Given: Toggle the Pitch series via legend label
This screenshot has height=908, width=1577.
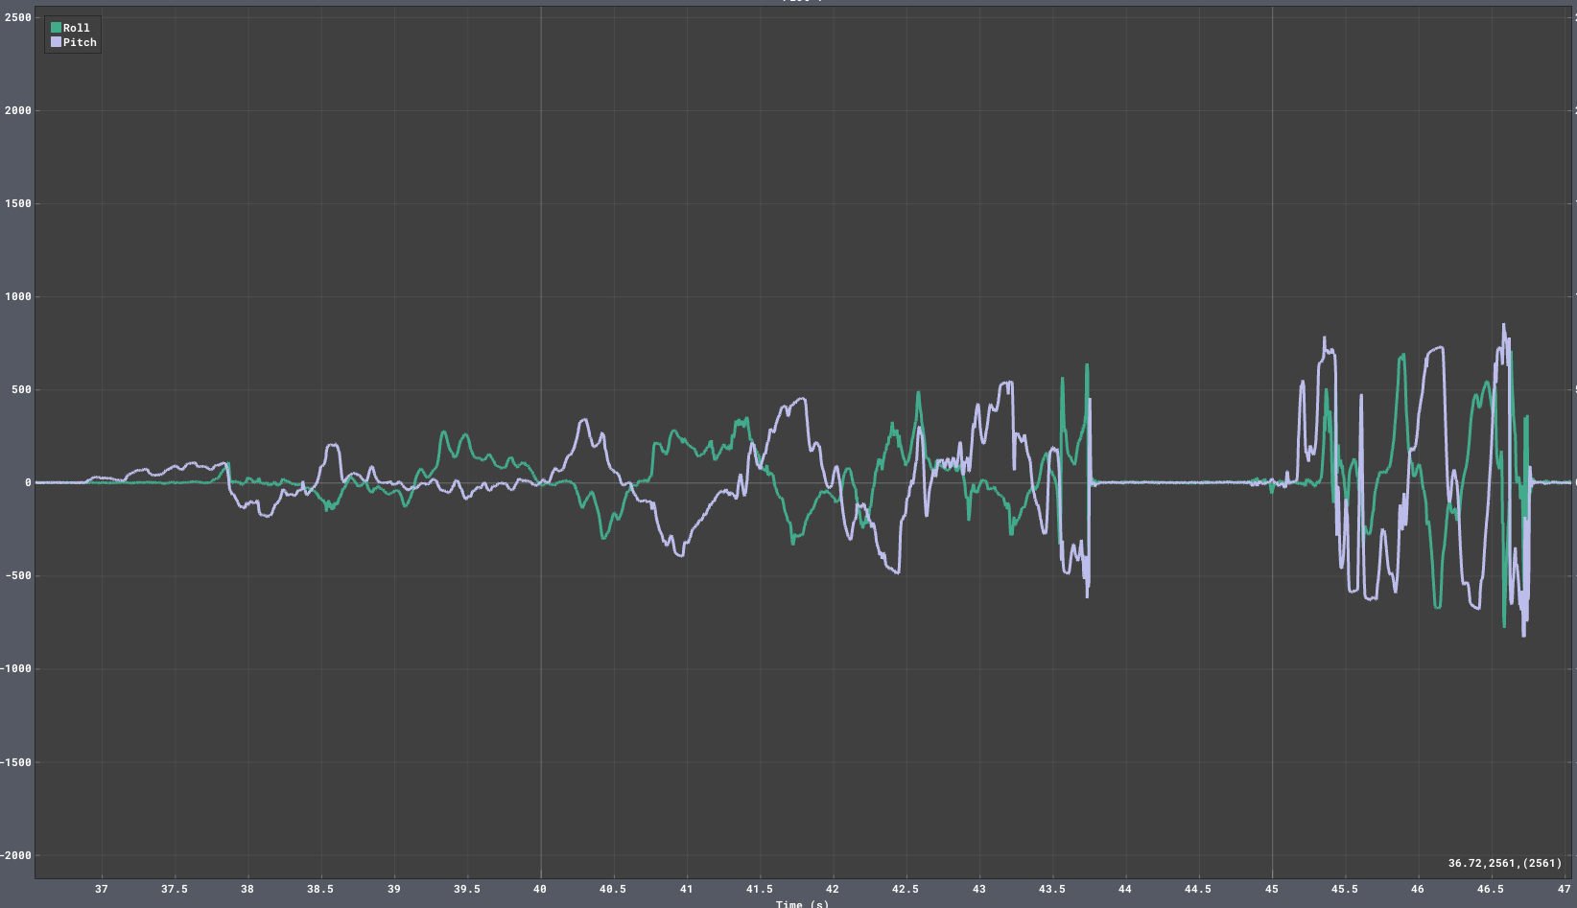Looking at the screenshot, I should click(81, 42).
